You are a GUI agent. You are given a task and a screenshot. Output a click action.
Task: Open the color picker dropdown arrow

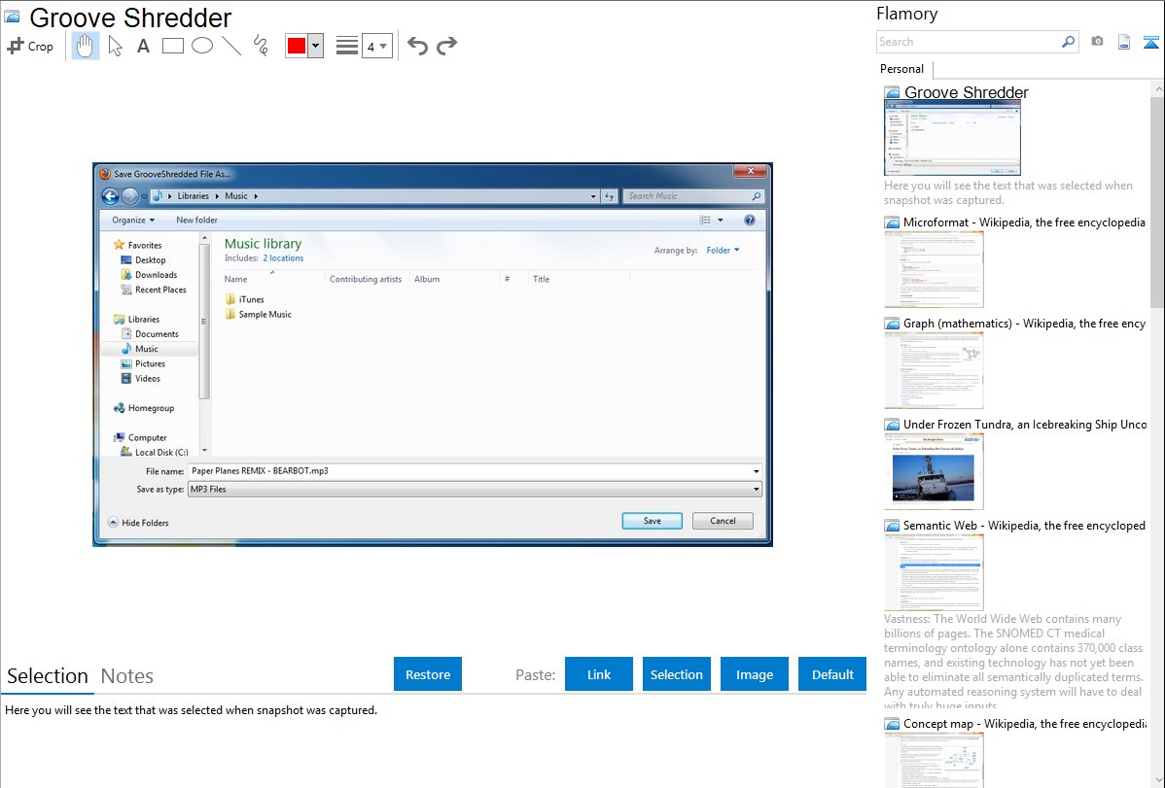click(315, 46)
